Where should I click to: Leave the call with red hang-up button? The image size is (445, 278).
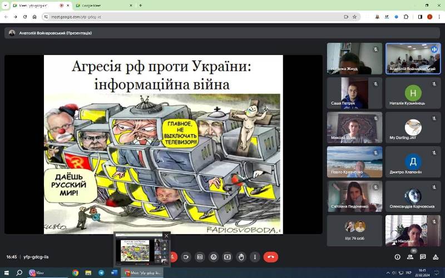click(x=271, y=257)
